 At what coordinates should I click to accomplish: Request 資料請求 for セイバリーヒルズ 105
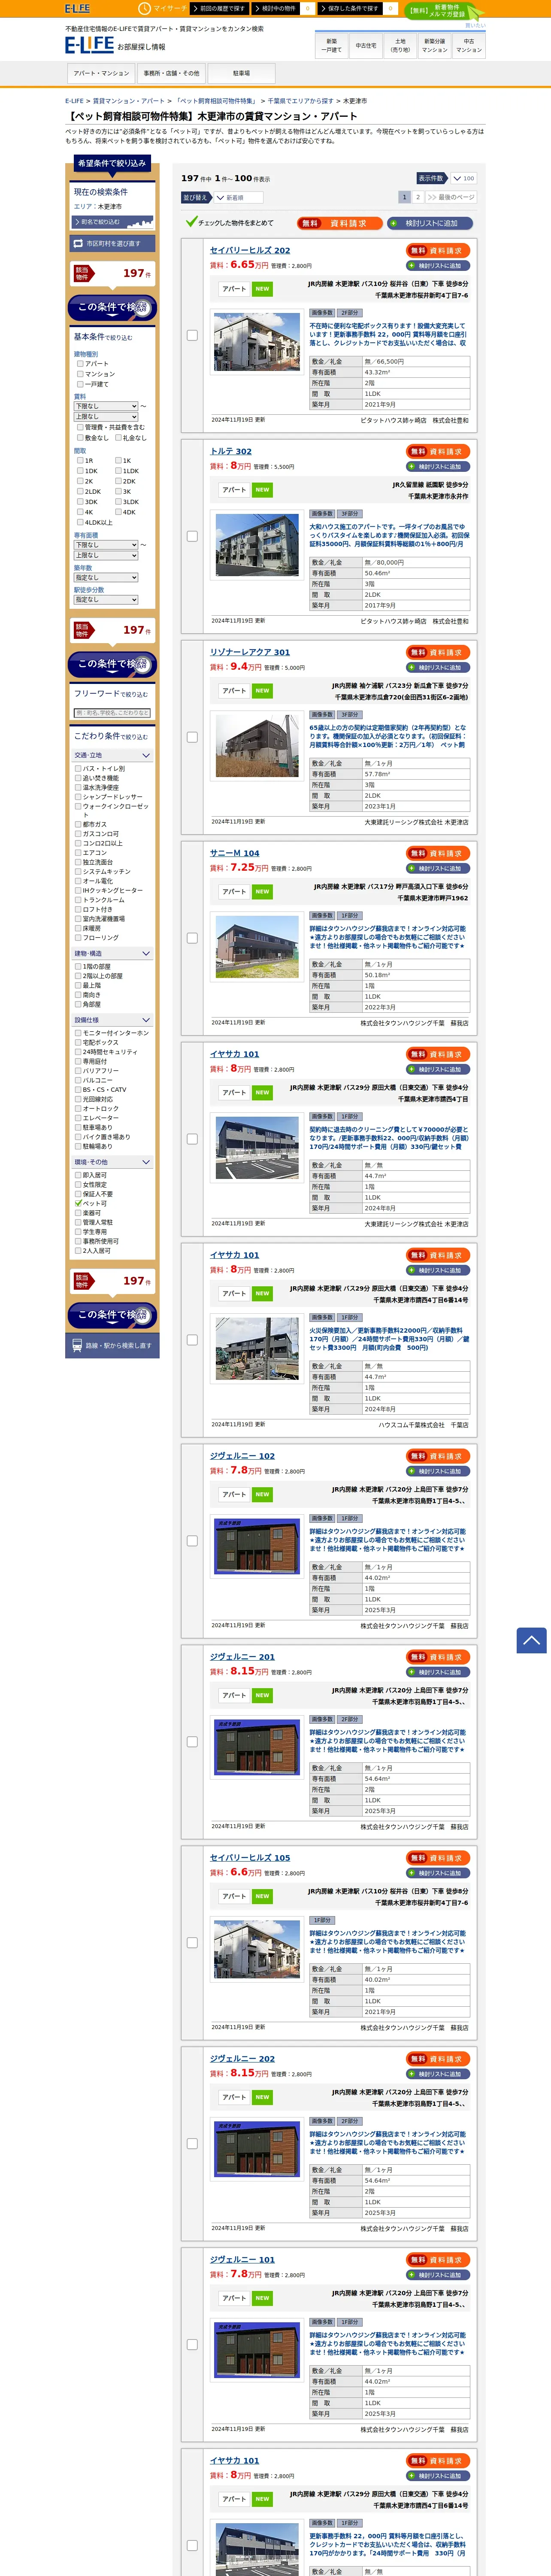click(438, 1858)
